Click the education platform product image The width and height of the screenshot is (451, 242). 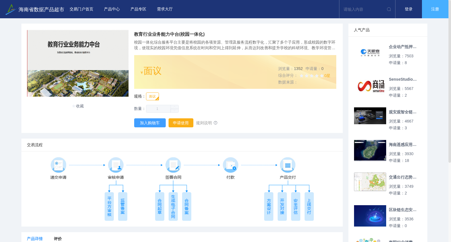(x=78, y=63)
